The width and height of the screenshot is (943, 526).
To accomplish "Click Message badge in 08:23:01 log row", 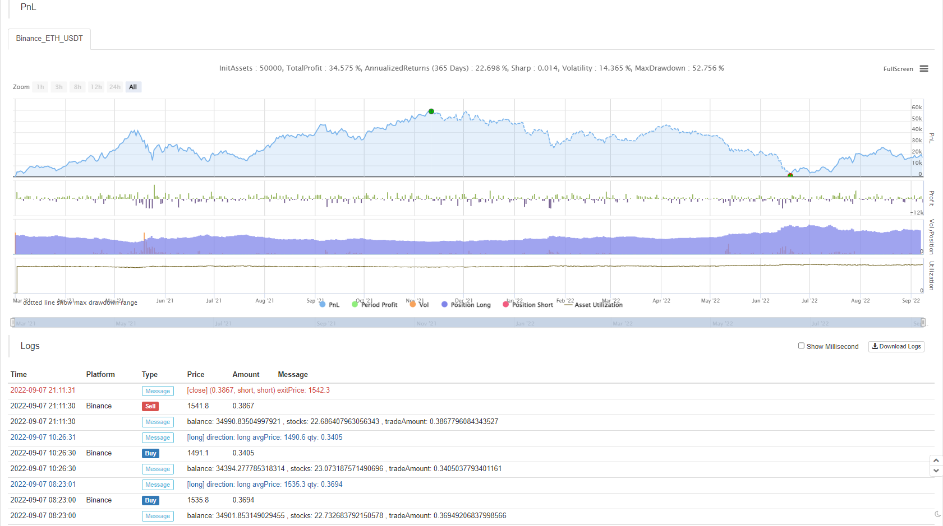I will click(158, 485).
